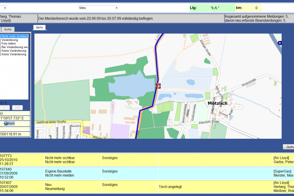Image resolution: width=294 pixels, height=196 pixels.
Task: Switch to the Karte tab
Action: click(40, 28)
